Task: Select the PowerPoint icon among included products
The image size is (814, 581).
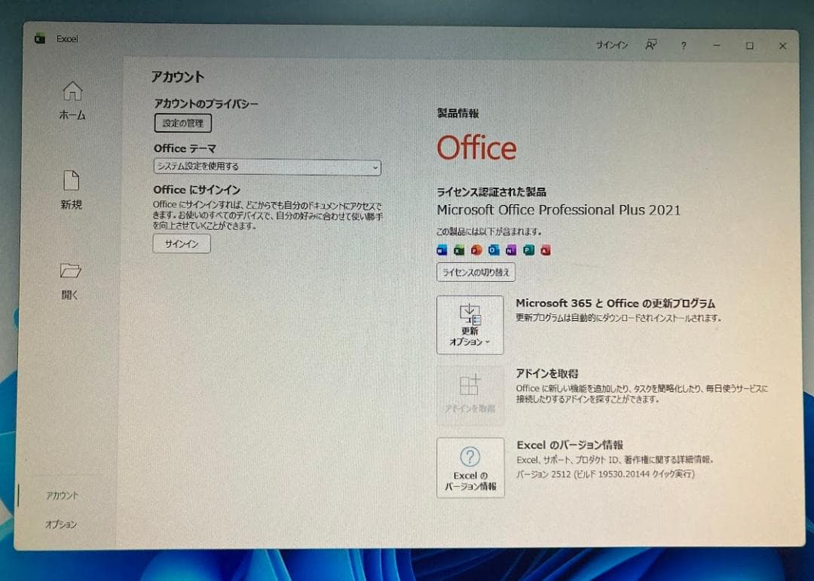Action: 476,249
